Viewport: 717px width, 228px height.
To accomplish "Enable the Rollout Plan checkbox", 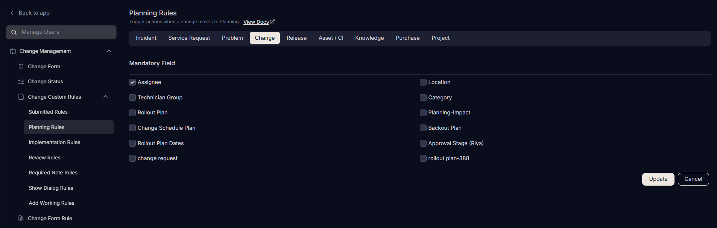I will [132, 112].
